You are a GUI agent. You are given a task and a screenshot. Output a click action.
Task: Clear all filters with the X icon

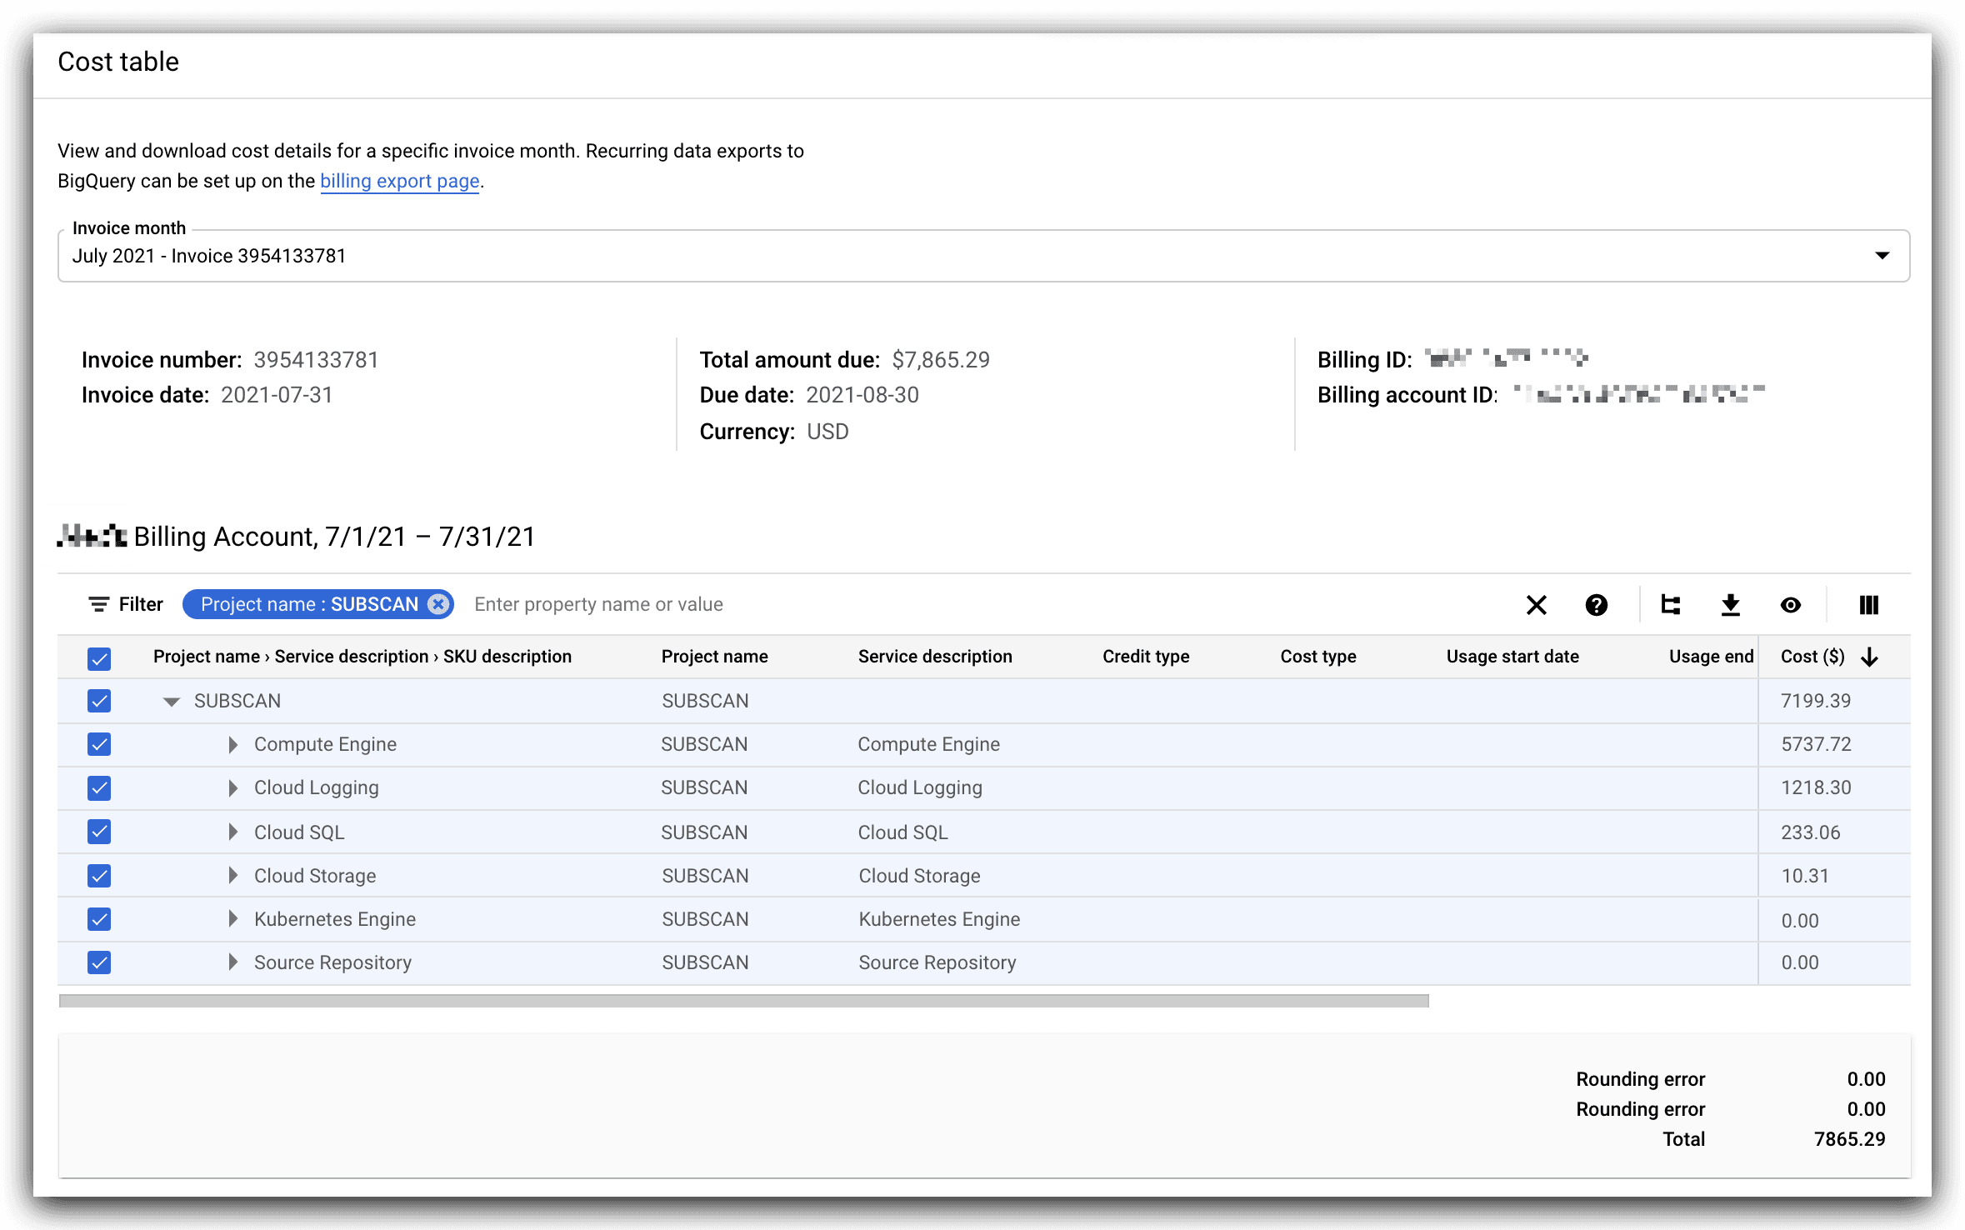tap(1536, 605)
